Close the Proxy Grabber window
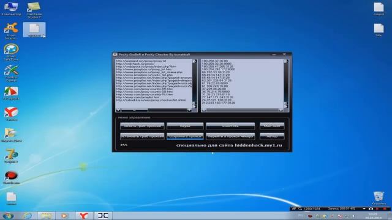The width and height of the screenshot is (392, 220). pyautogui.click(x=284, y=54)
